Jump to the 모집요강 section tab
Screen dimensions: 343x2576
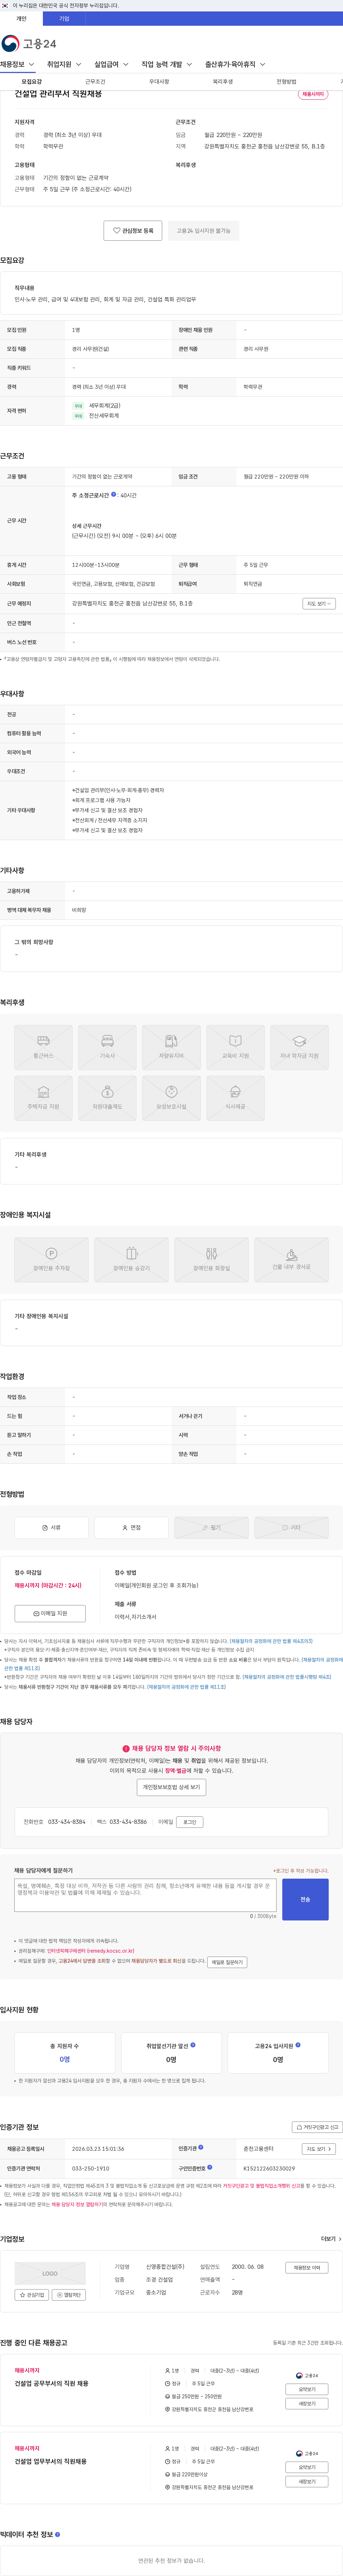32,82
